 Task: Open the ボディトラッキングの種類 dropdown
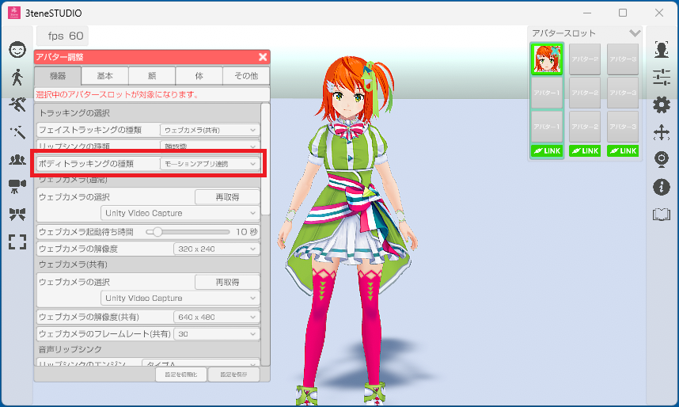click(210, 164)
